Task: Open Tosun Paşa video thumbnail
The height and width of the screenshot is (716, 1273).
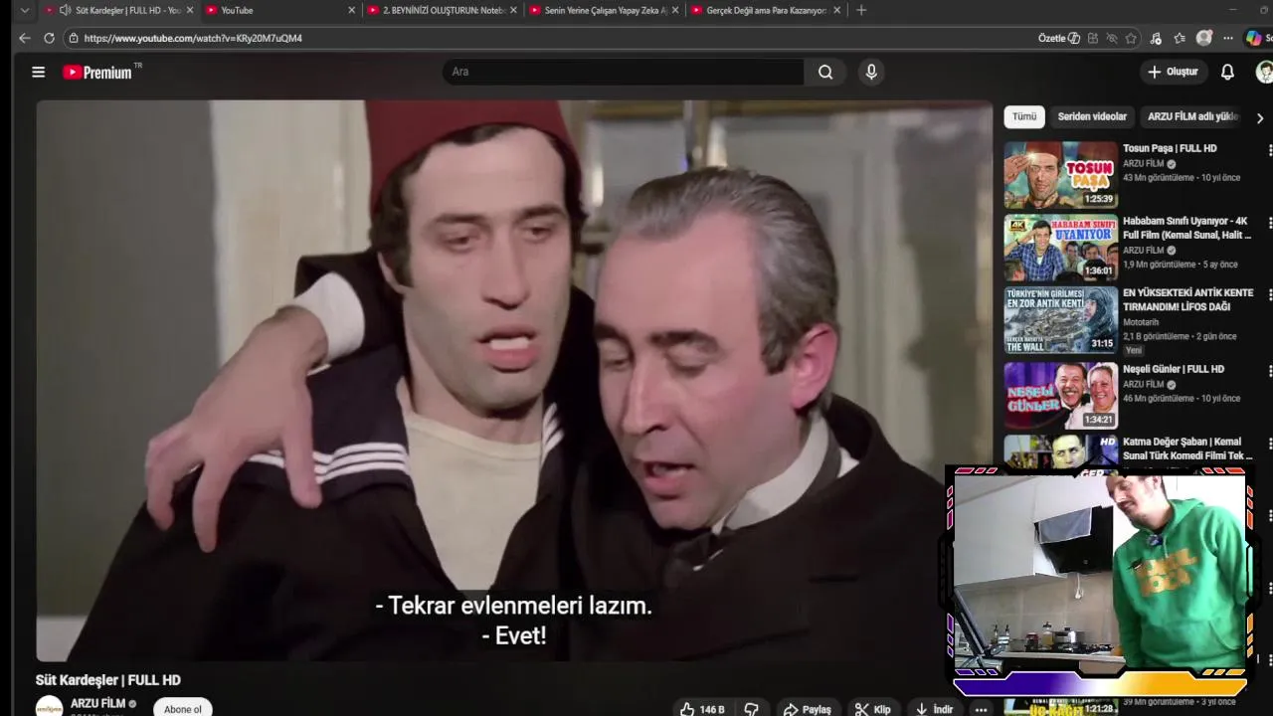Action: tap(1060, 174)
